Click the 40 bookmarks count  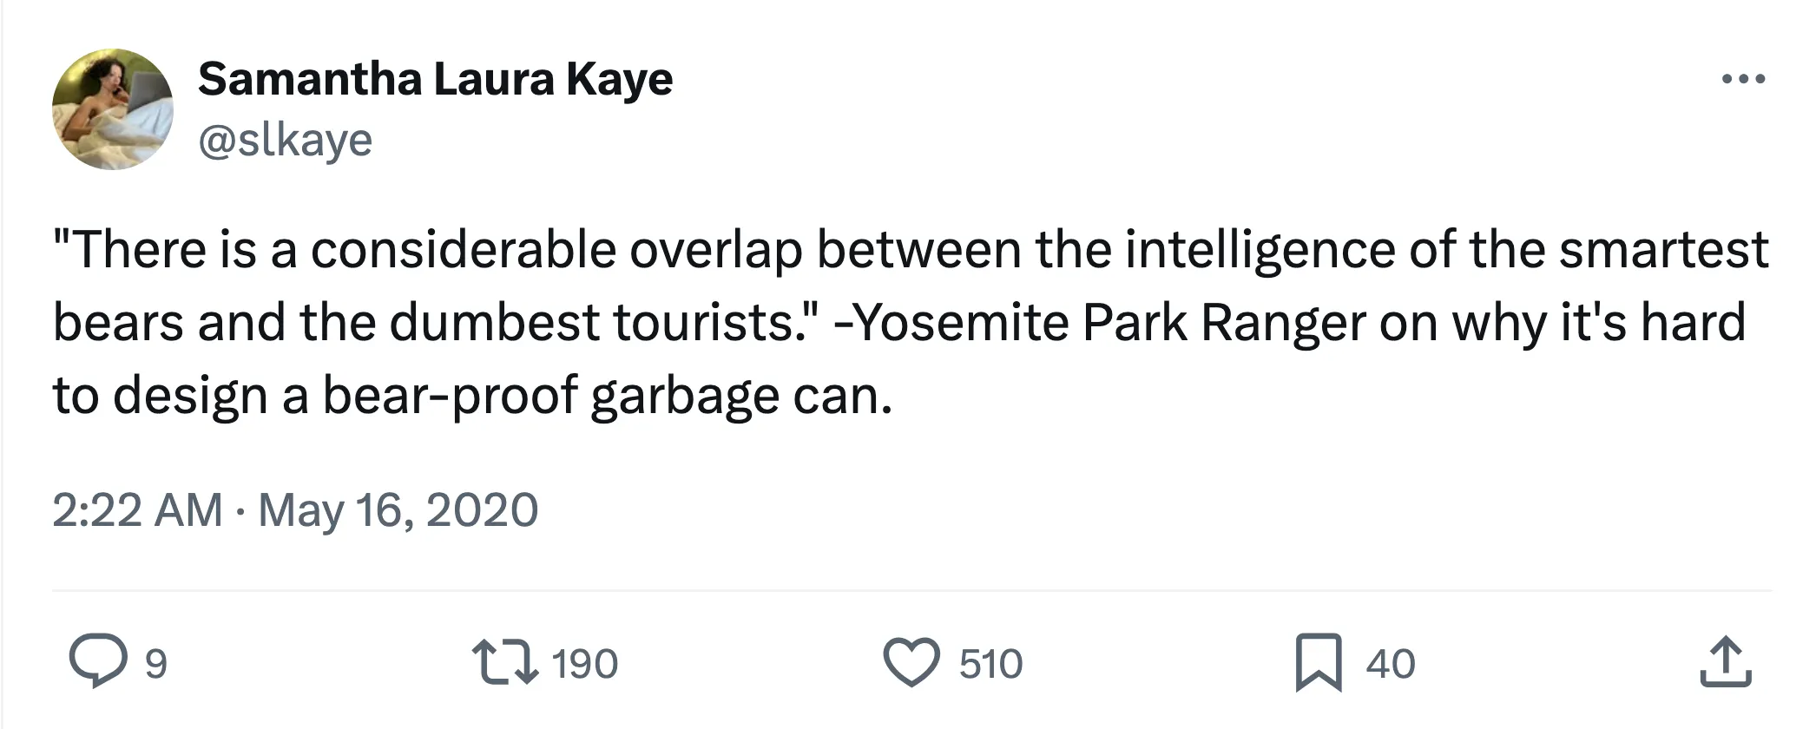click(x=1390, y=664)
